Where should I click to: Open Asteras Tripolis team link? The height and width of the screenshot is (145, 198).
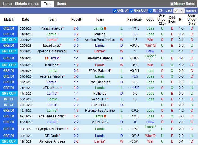51,76
